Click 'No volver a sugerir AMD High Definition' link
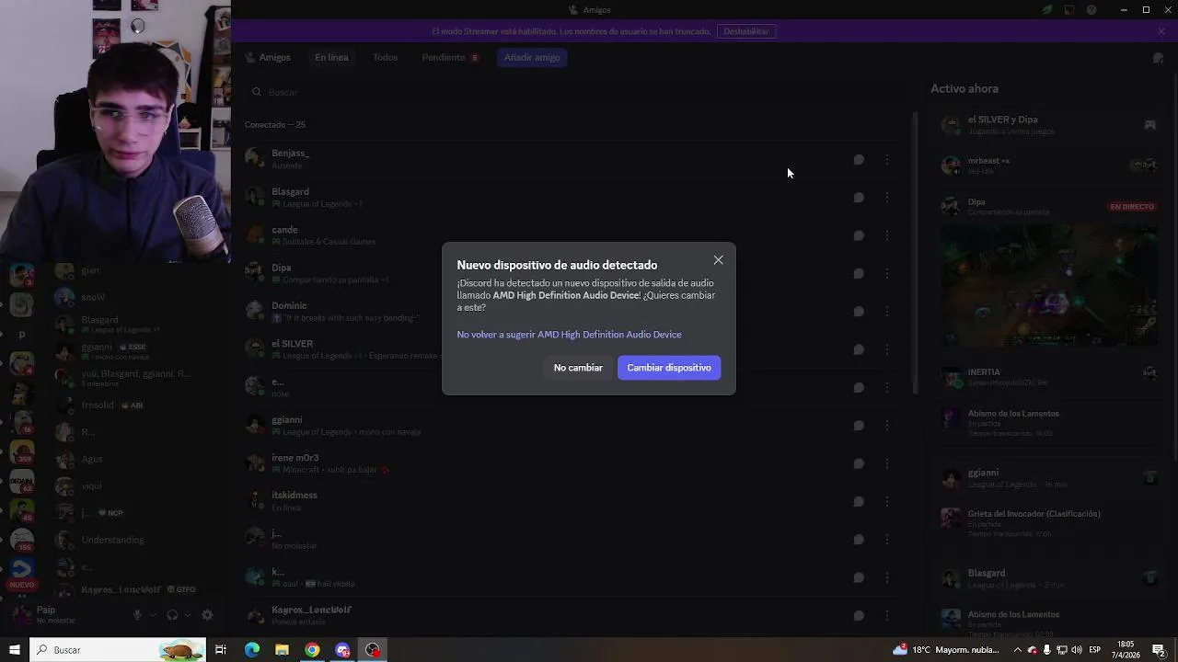 tap(569, 335)
